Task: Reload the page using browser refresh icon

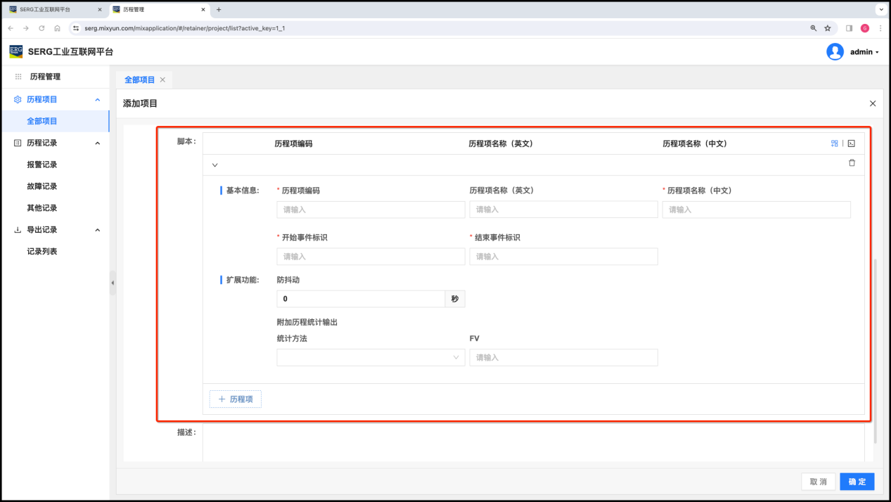Action: (41, 28)
